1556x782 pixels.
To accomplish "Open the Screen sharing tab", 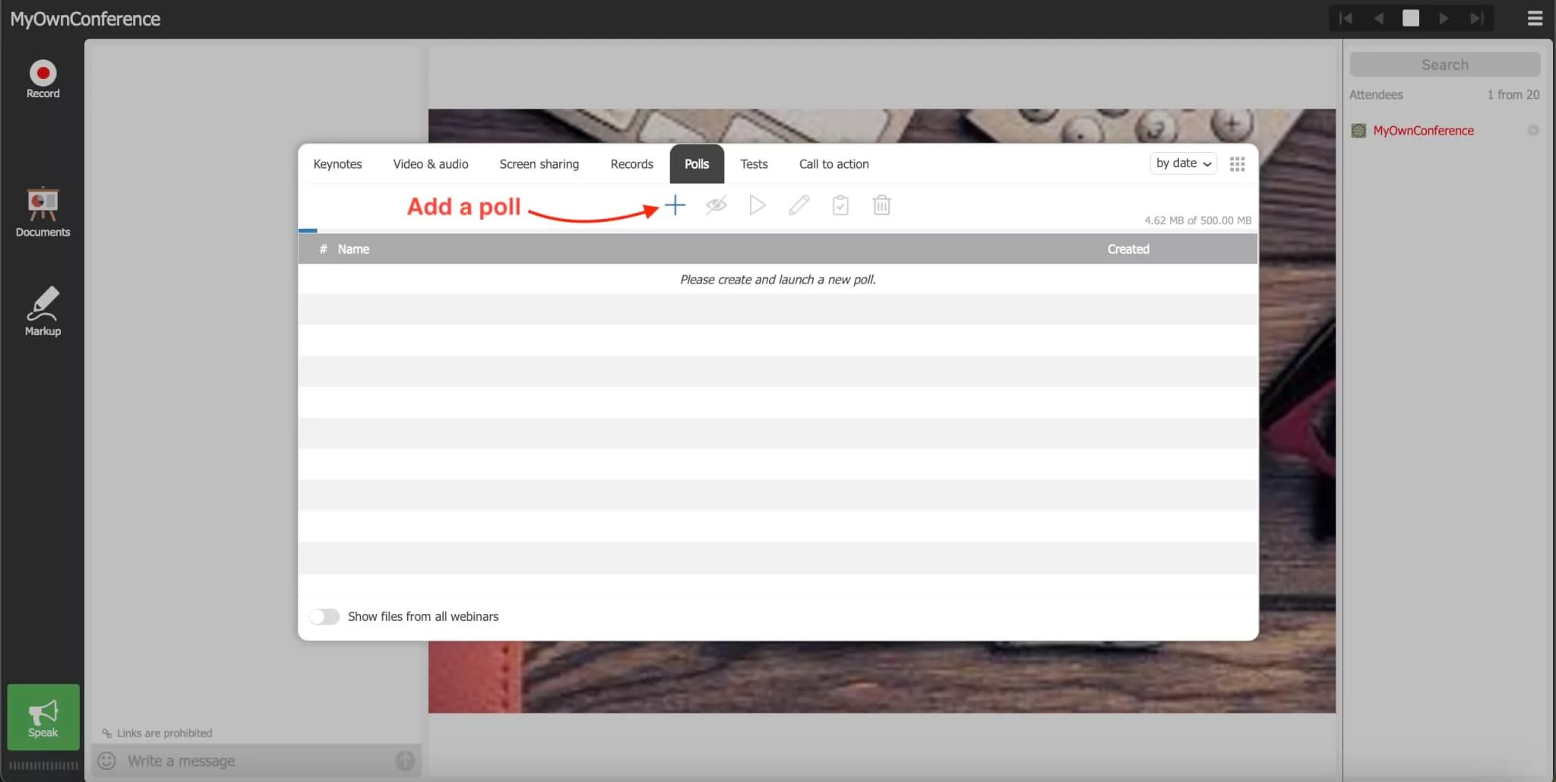I will (x=539, y=164).
